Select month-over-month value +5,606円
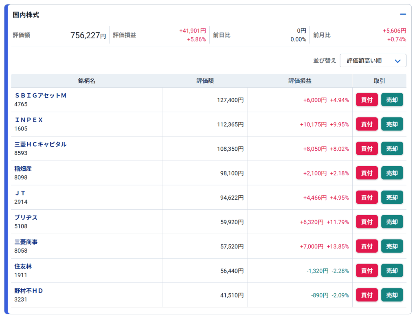417x317 pixels. point(394,31)
